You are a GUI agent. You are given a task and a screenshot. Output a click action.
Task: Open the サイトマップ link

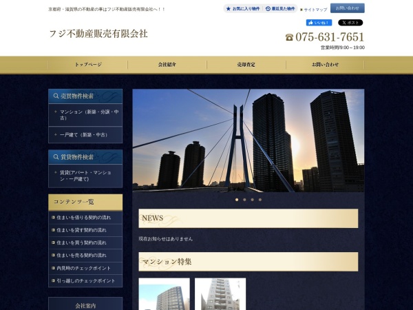[314, 10]
